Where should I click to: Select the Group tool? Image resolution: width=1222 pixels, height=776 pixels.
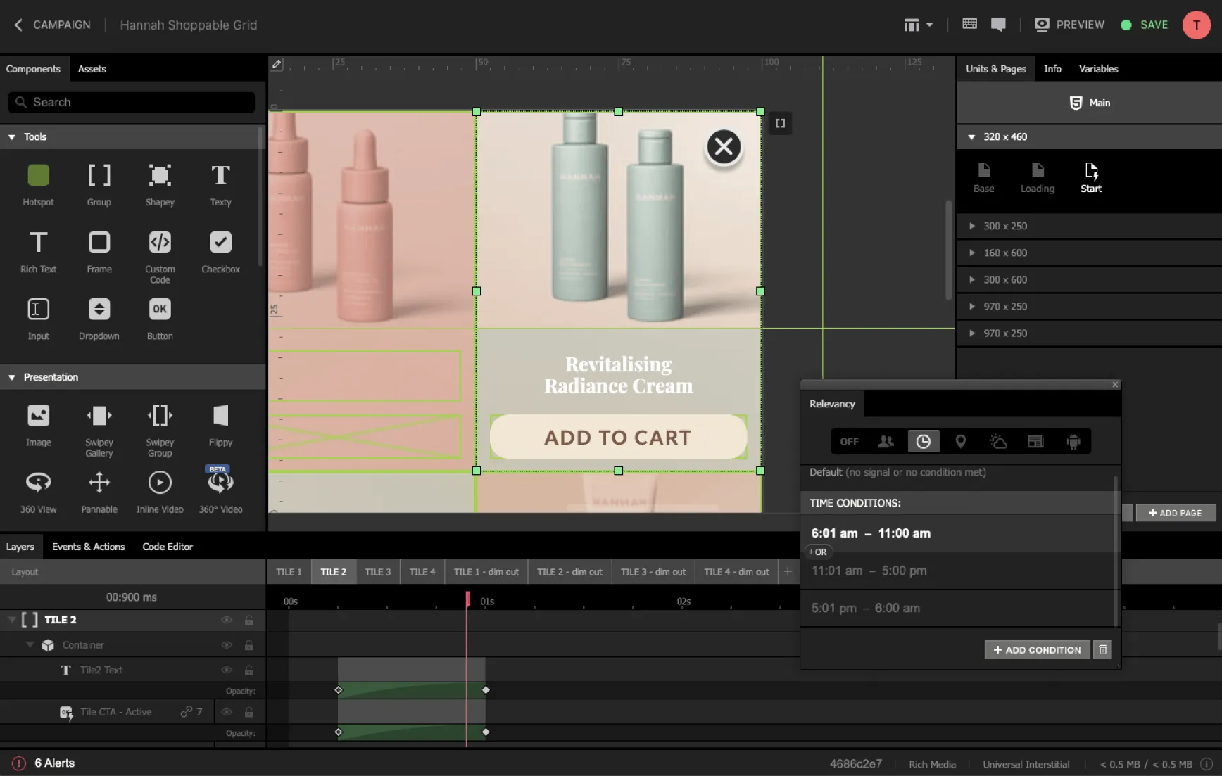[99, 184]
